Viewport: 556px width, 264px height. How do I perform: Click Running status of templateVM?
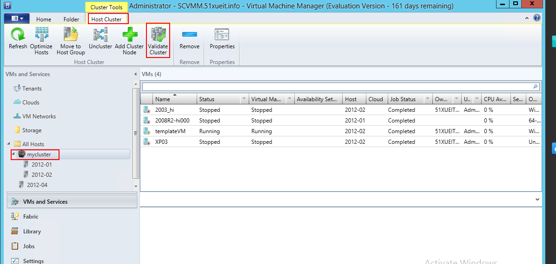210,131
